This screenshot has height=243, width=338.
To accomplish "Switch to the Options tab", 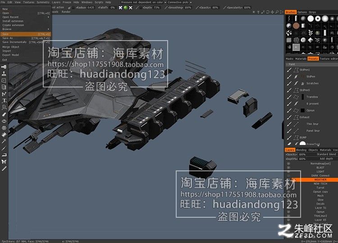I will click(x=302, y=12).
